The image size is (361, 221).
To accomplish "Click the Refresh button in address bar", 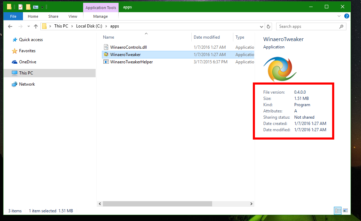I will (268, 26).
